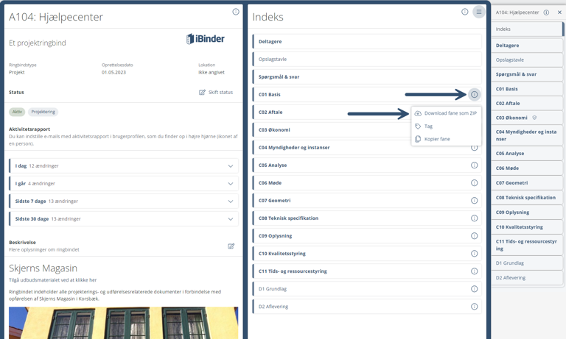Viewport: 566px width, 339px height.
Task: Expand the 'I dag' 12 ændringer section
Action: click(230, 166)
